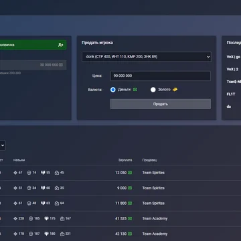Click the house-shaped skill icon beside value 35
The width and height of the screenshot is (241, 241).
pyautogui.click(x=57, y=188)
